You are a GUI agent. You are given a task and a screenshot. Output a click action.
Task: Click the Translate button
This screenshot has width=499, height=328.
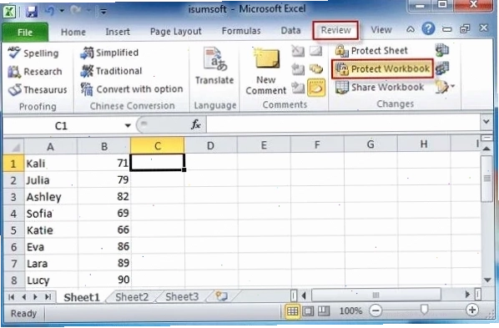tap(214, 66)
